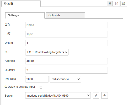
Task: Focus the Address field with 40001
Action: pyautogui.click(x=66, y=61)
